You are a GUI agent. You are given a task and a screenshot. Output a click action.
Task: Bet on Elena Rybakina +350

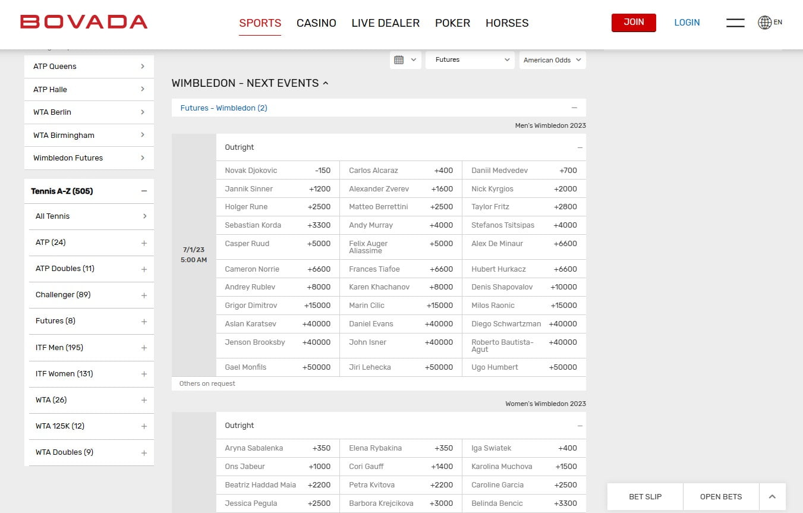401,448
